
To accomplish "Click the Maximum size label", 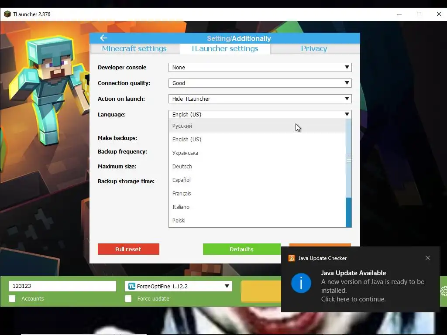I will point(117,166).
